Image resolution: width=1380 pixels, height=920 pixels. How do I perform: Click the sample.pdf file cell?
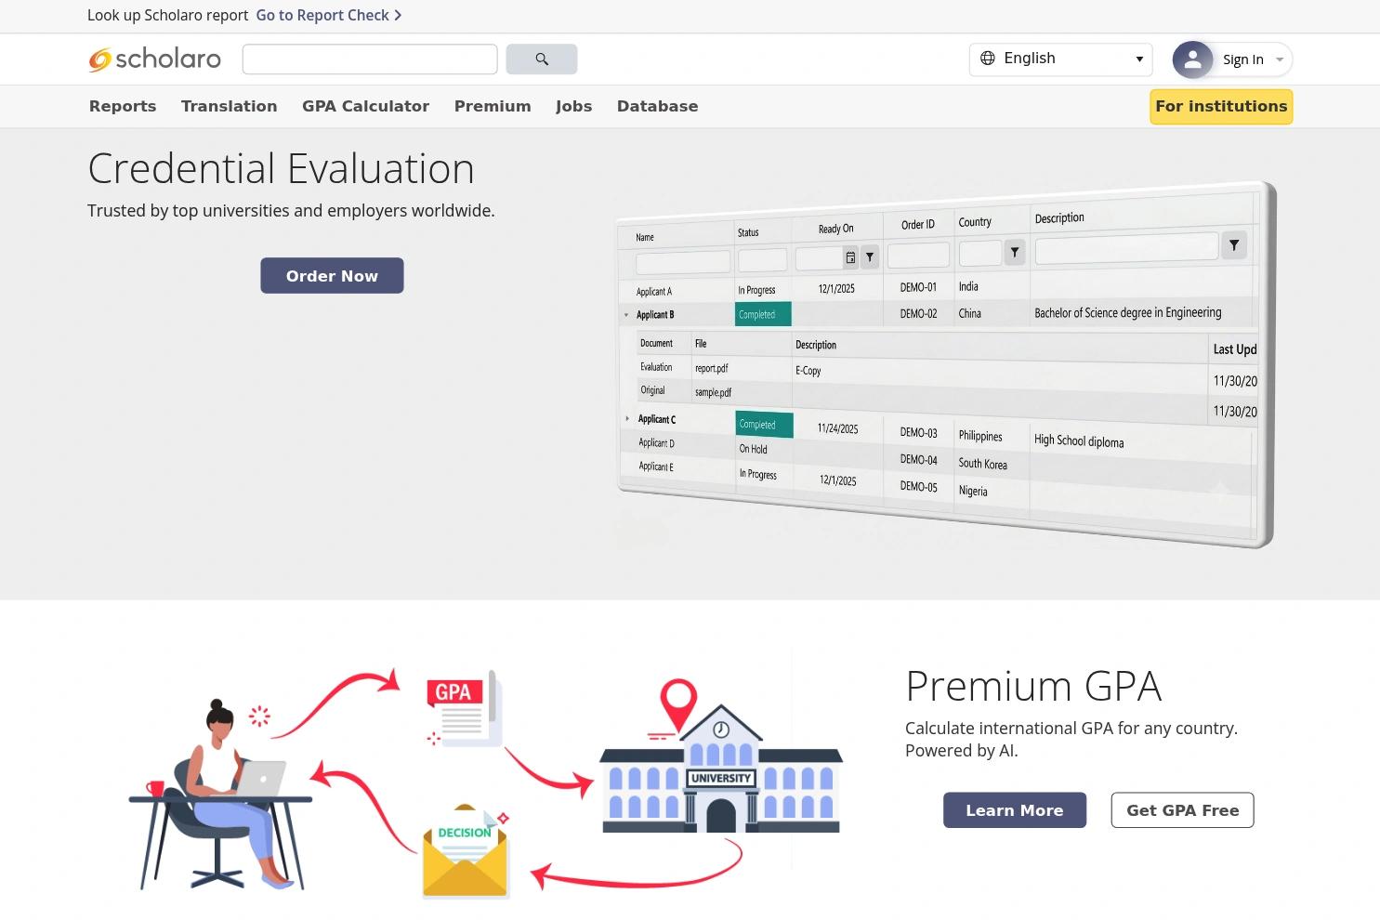(714, 392)
